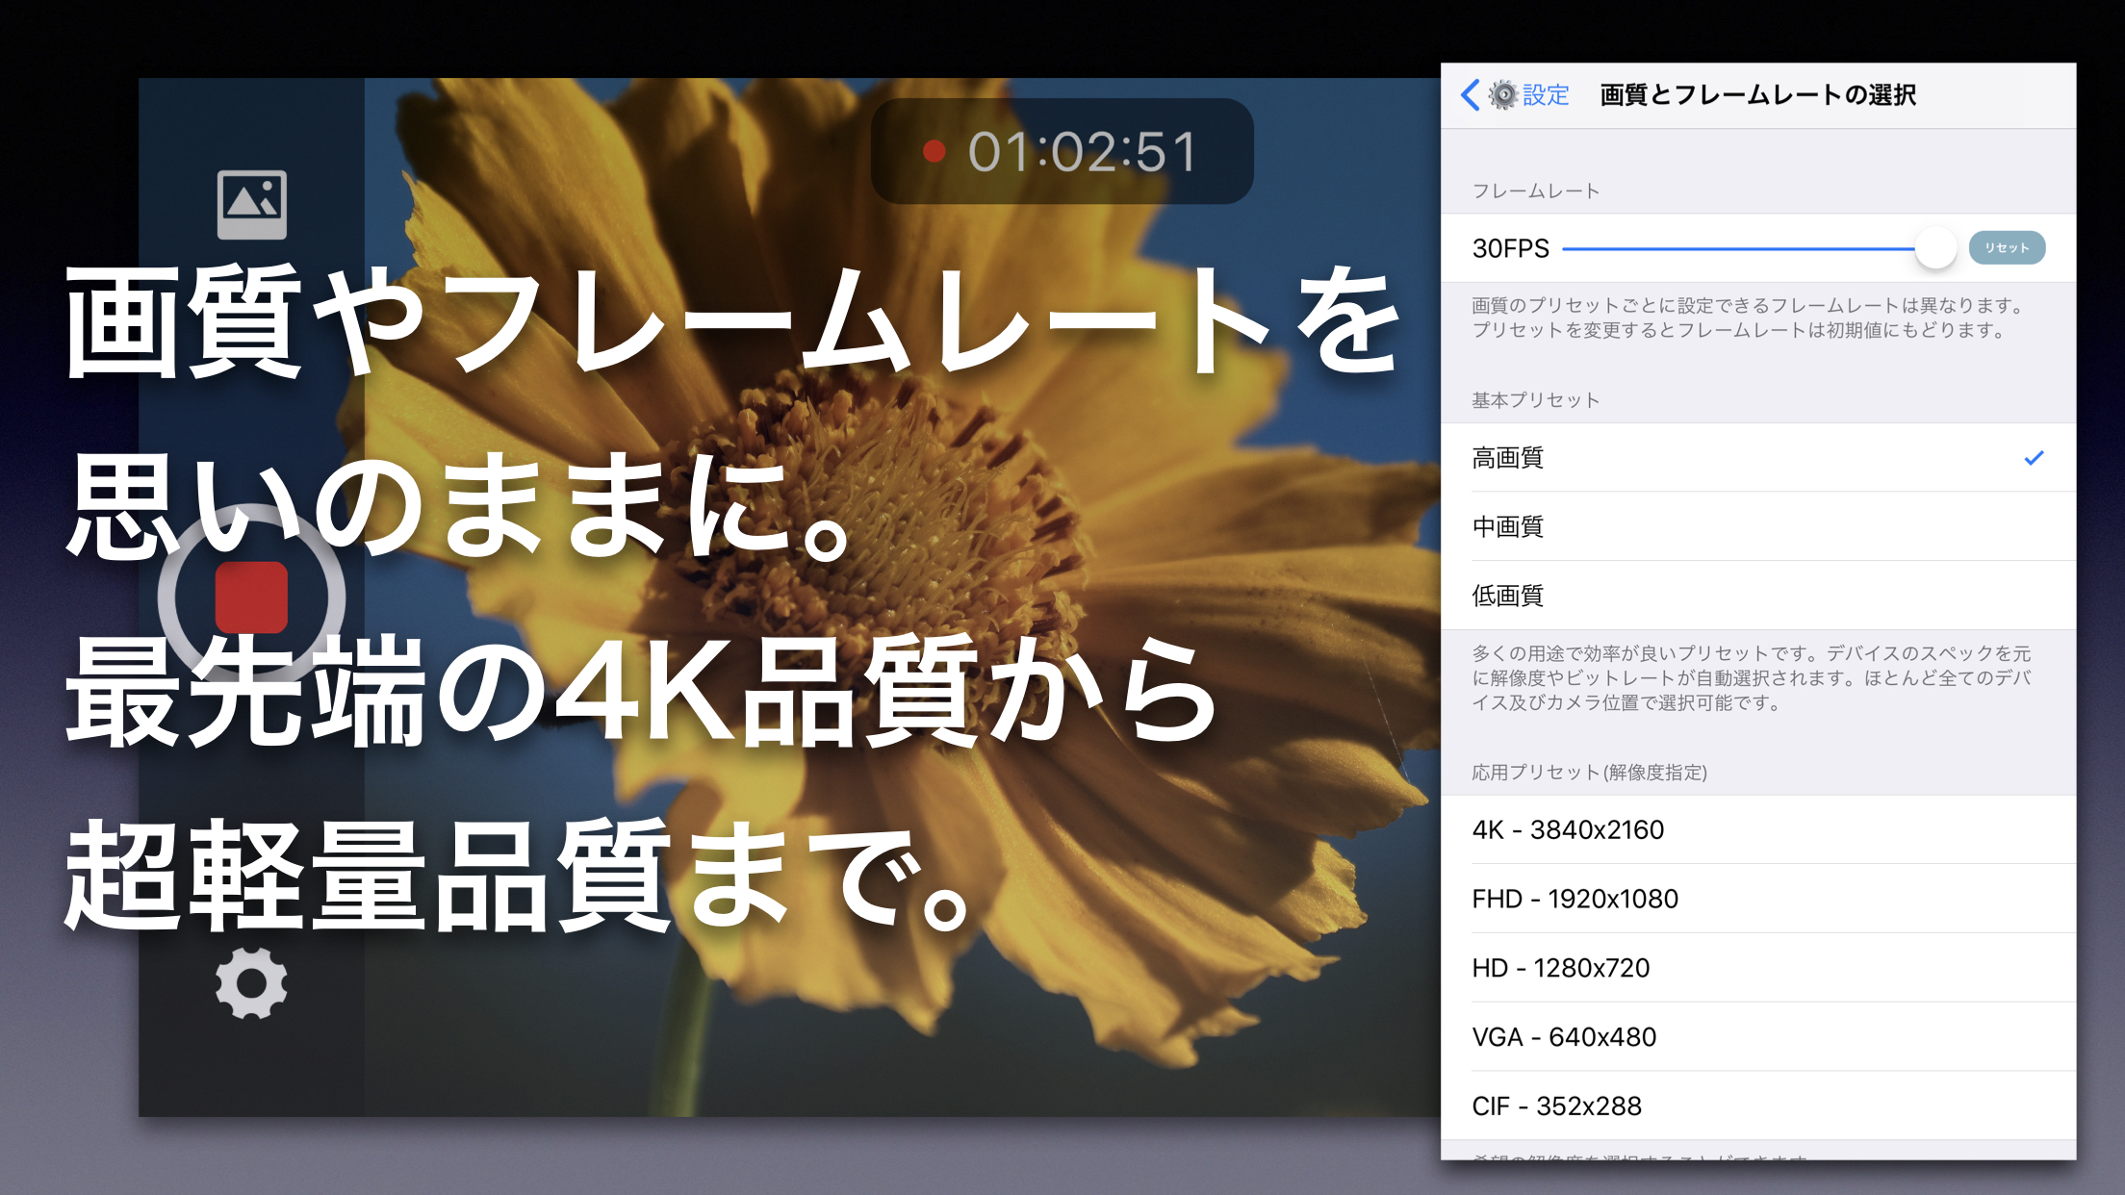
Task: Select the 高画質 preset
Action: pos(1508,458)
